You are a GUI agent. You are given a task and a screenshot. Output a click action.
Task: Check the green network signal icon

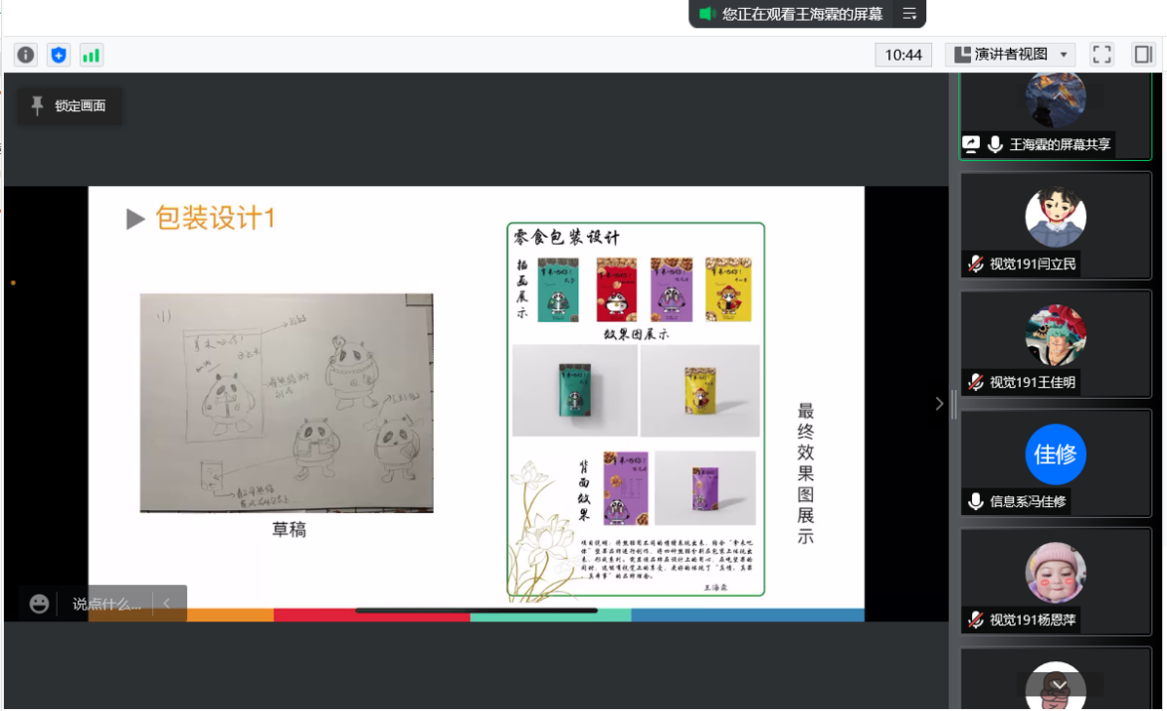(92, 55)
